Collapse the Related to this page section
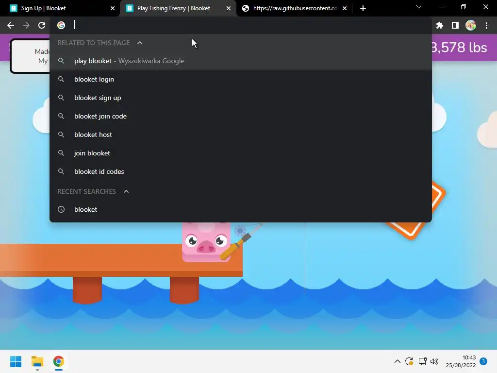The height and width of the screenshot is (373, 497). pyautogui.click(x=140, y=43)
